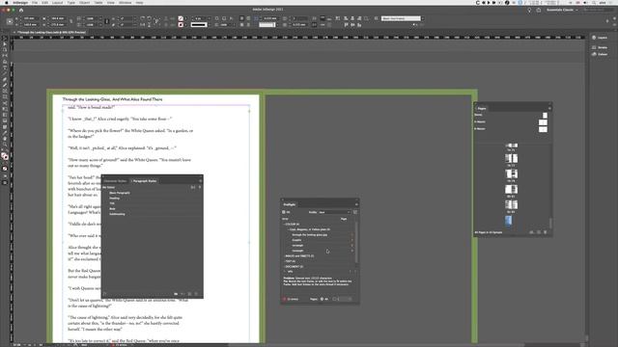Viewport: 618px width, 347px height.
Task: Click the share document icon
Action: pyautogui.click(x=539, y=11)
